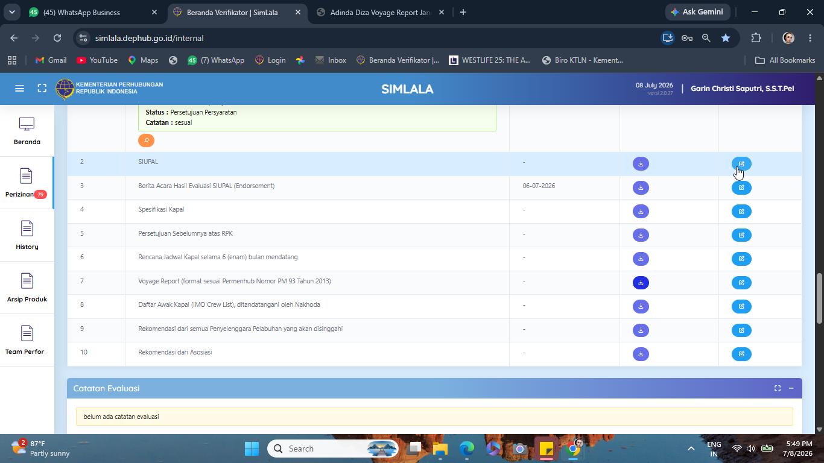Open All Bookmarks folder

point(785,60)
